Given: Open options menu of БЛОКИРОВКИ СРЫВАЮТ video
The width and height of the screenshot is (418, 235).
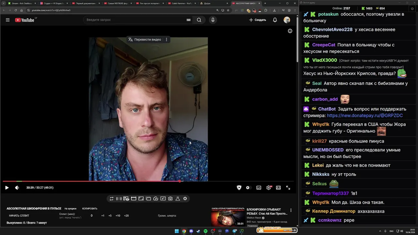Looking at the screenshot, I should [x=291, y=211].
